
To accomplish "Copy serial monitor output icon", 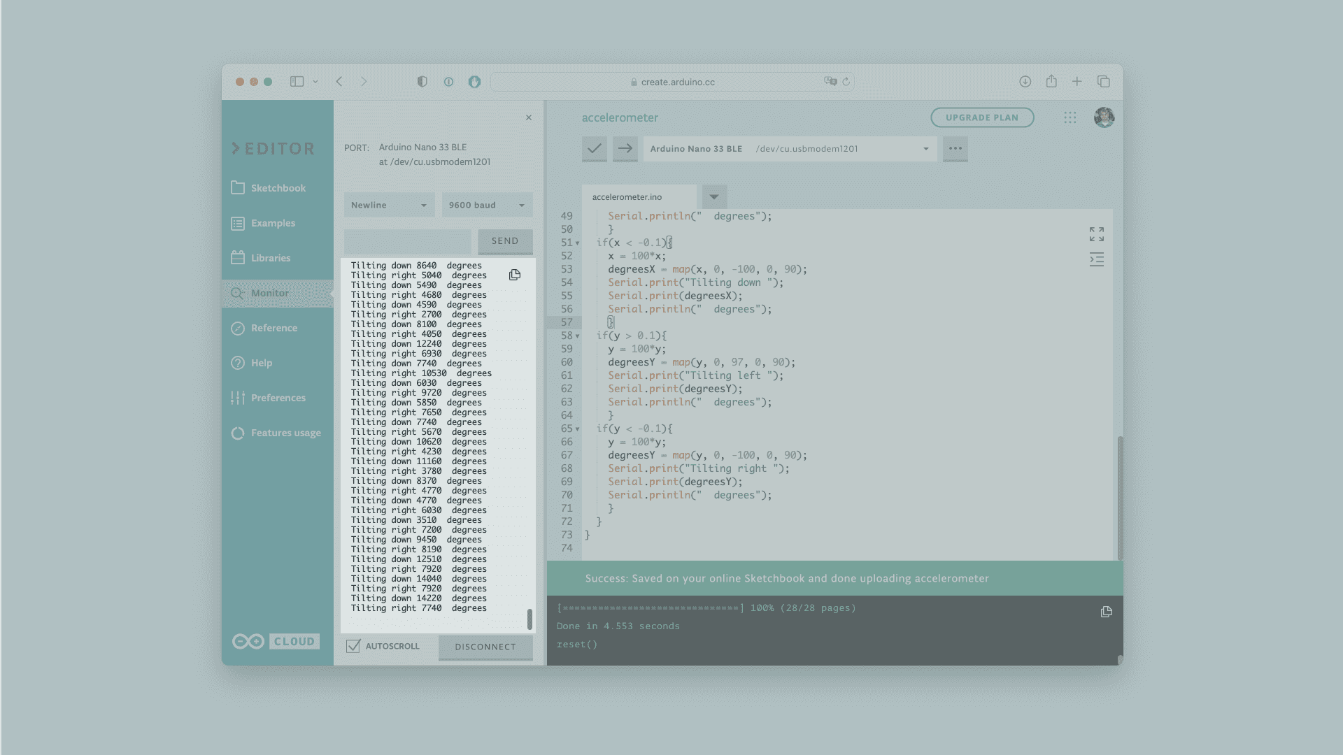I will 515,275.
